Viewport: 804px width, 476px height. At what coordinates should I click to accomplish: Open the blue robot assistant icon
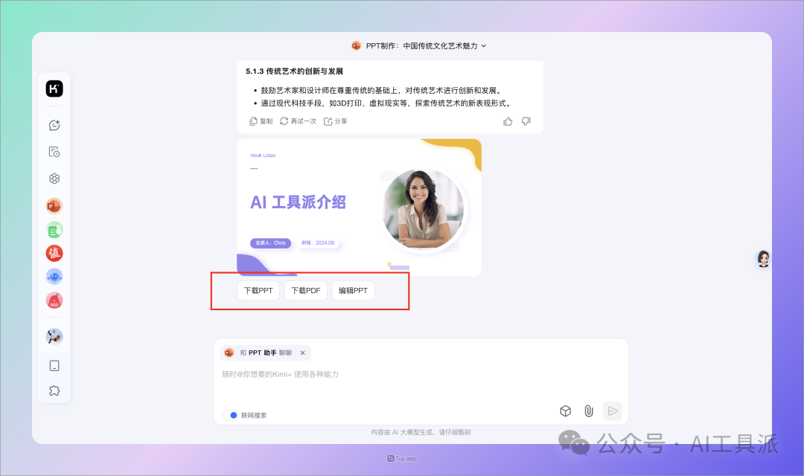click(54, 277)
